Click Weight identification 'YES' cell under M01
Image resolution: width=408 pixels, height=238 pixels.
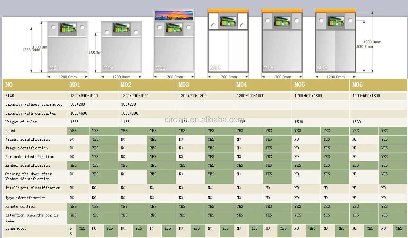coord(104,140)
